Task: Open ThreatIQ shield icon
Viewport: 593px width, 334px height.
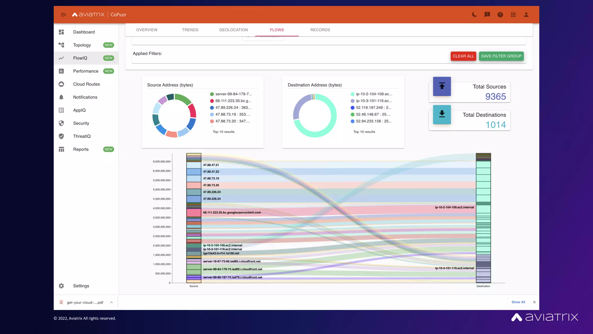Action: tap(61, 136)
